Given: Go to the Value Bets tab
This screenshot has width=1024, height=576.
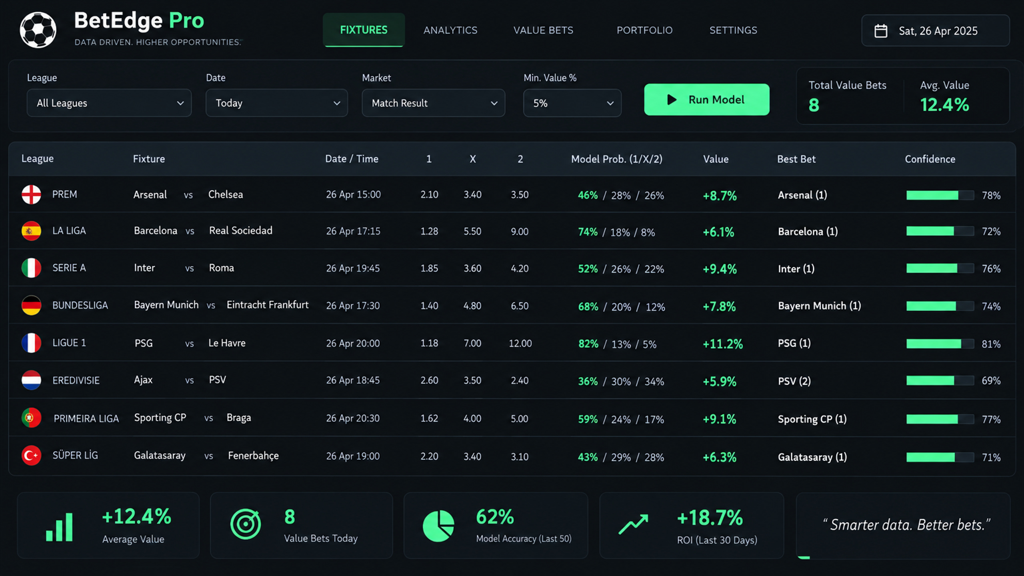Looking at the screenshot, I should tap(543, 30).
